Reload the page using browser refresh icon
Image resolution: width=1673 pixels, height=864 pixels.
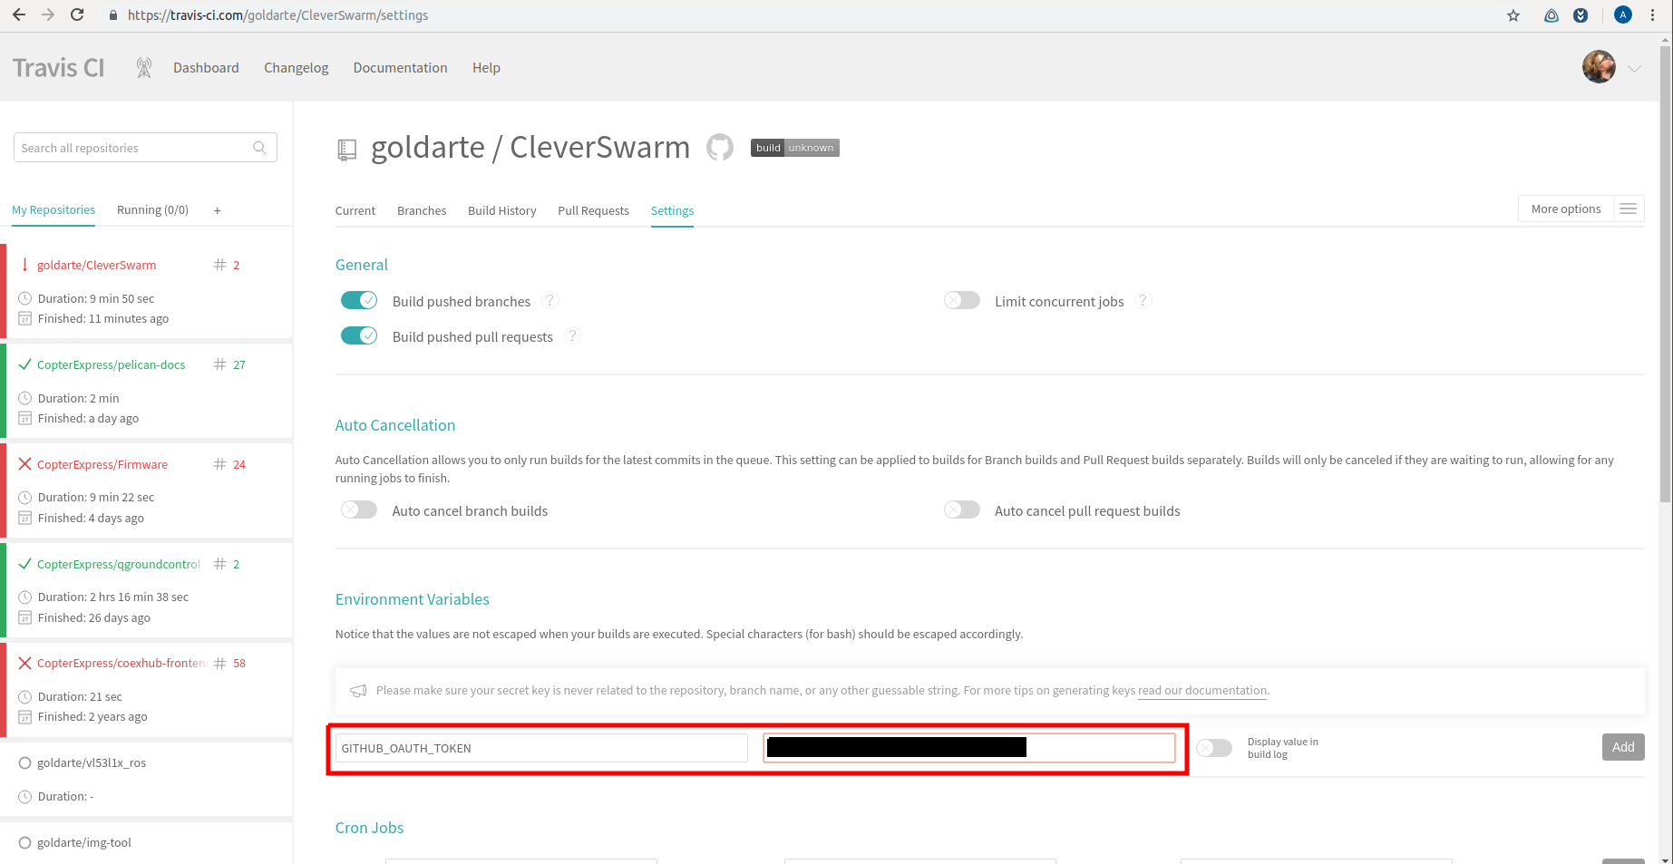point(77,15)
